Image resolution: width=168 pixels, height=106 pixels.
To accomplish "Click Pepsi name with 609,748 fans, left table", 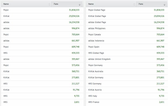I will point(6,47).
